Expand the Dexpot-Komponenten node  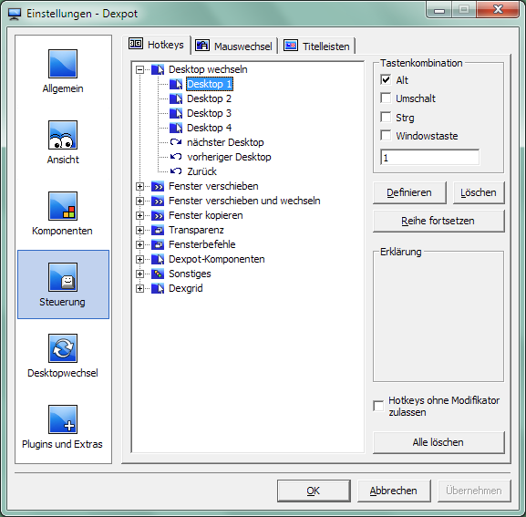(139, 259)
